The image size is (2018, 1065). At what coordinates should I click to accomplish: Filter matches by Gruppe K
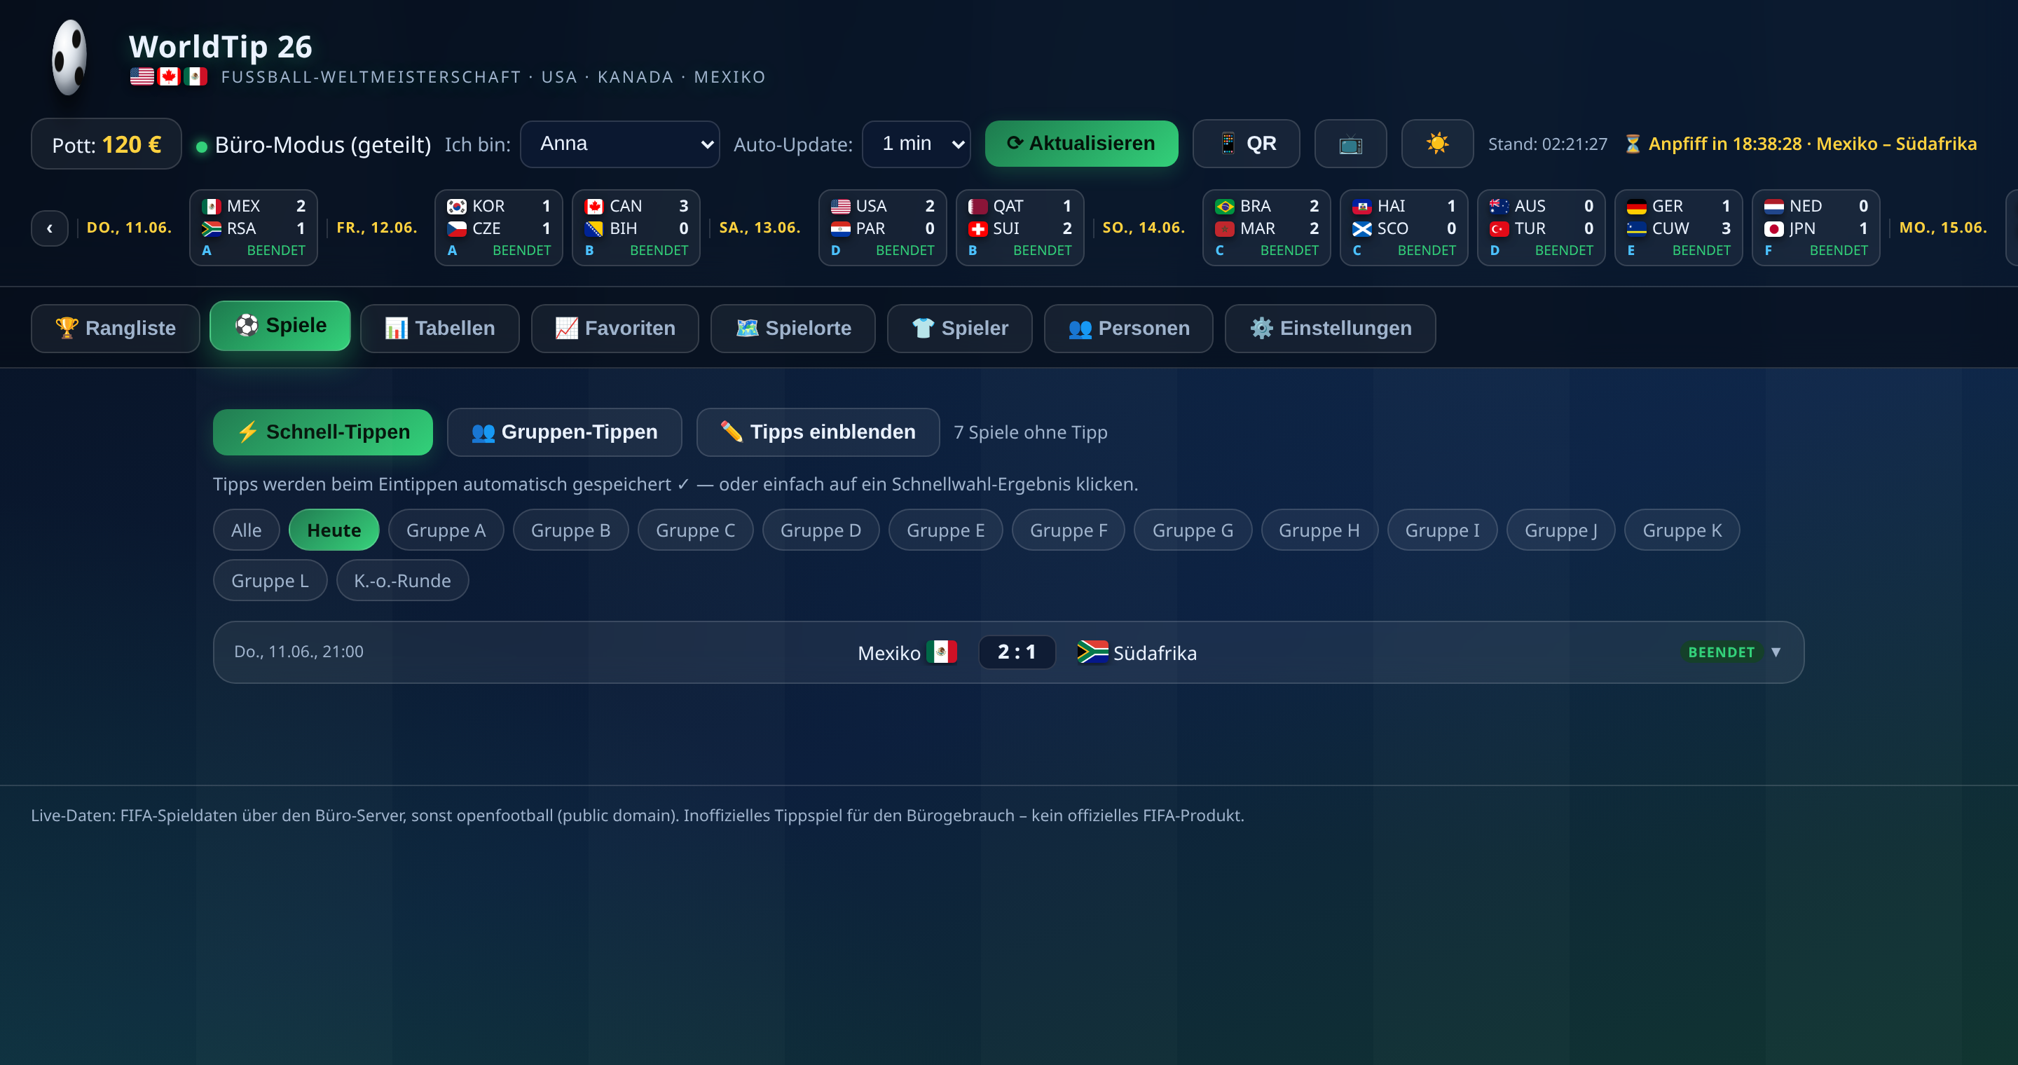coord(1681,530)
